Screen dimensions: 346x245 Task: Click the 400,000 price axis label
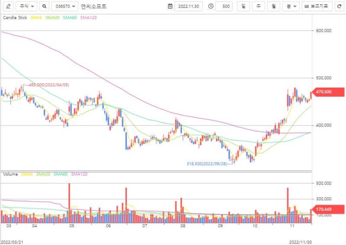pos(323,125)
